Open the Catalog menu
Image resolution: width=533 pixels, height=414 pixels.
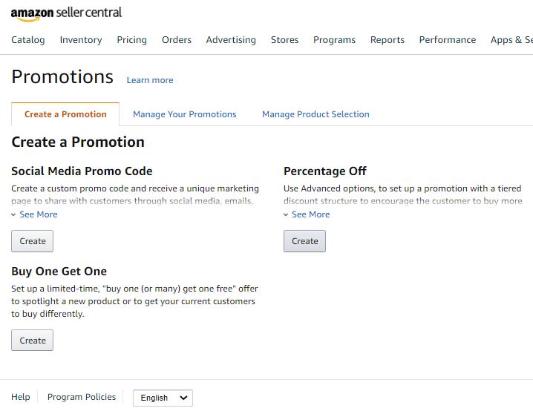pyautogui.click(x=28, y=40)
